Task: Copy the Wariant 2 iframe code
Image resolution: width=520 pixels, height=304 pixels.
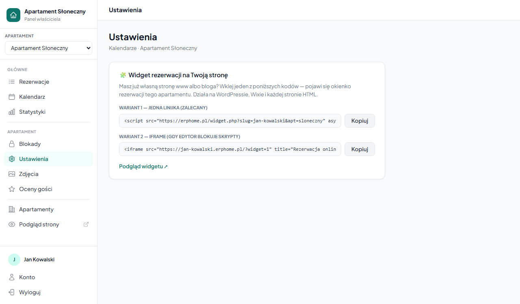Action: (x=360, y=149)
